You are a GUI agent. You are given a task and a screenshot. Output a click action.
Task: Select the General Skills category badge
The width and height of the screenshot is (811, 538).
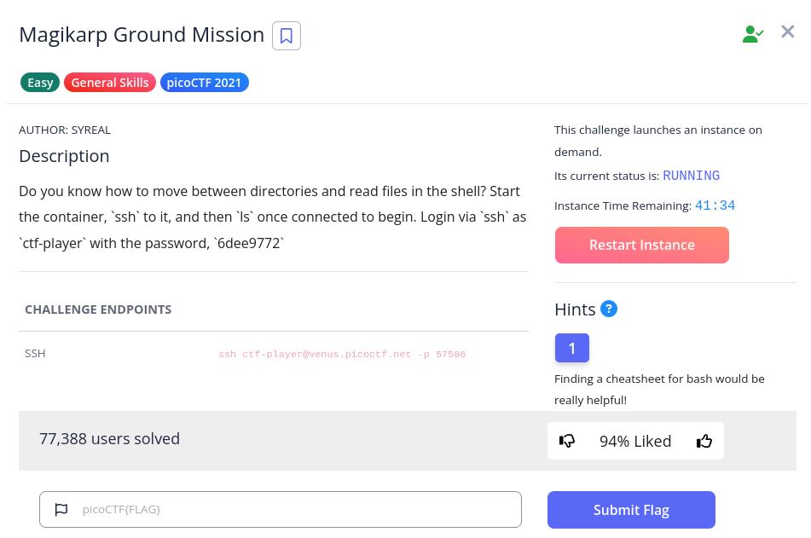(109, 83)
